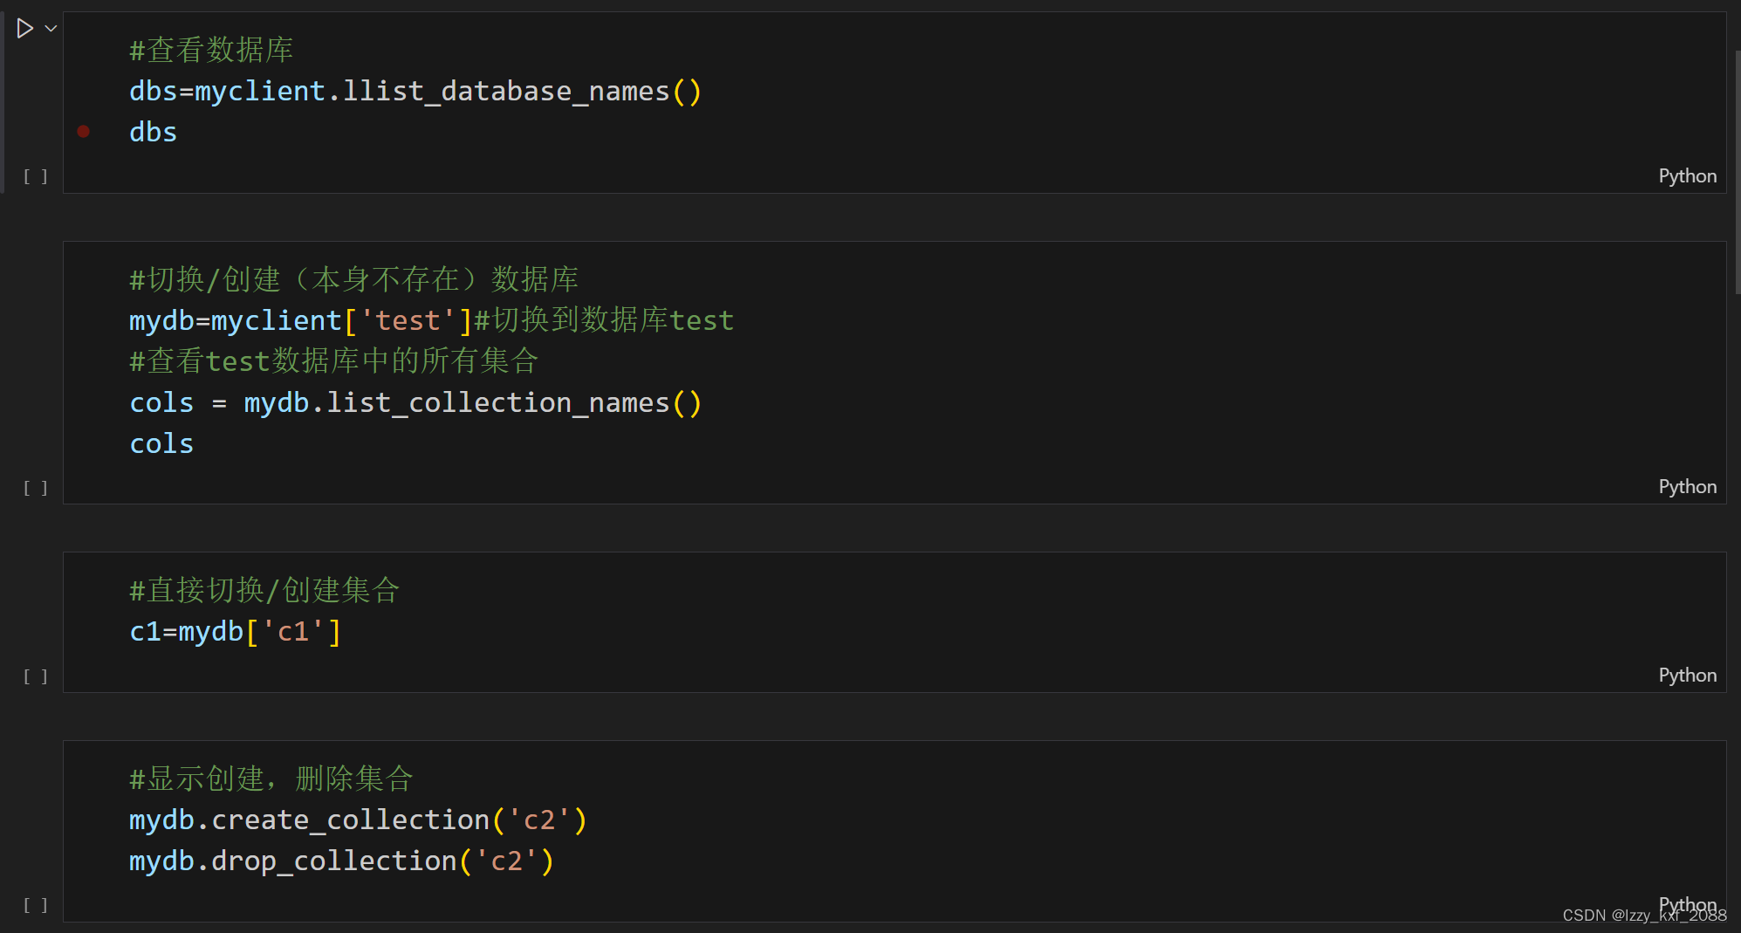The height and width of the screenshot is (933, 1741).
Task: Open run options chevron beside play button
Action: tap(51, 29)
